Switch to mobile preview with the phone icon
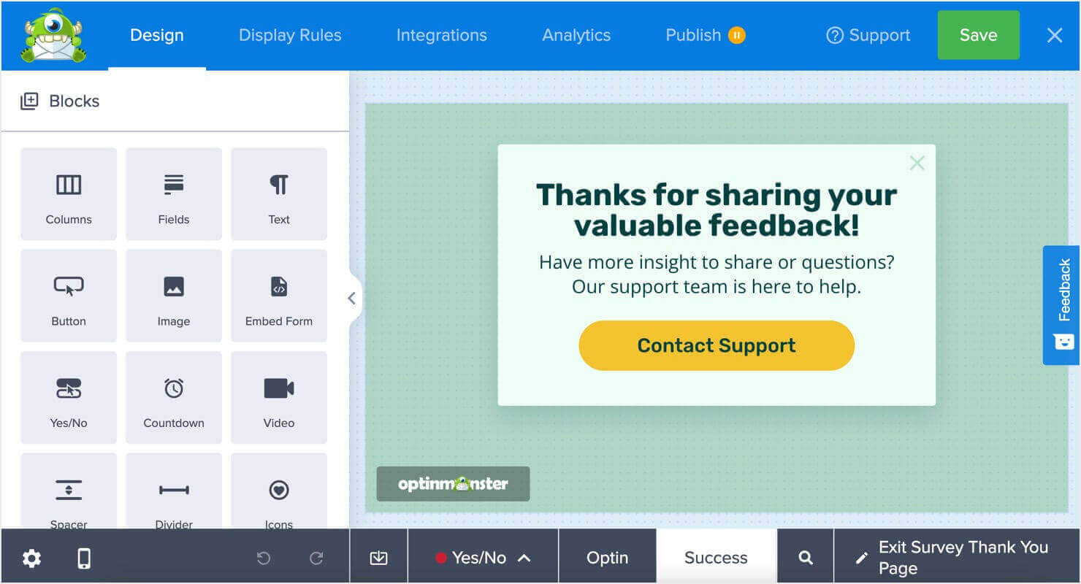Image resolution: width=1081 pixels, height=584 pixels. coord(83,557)
